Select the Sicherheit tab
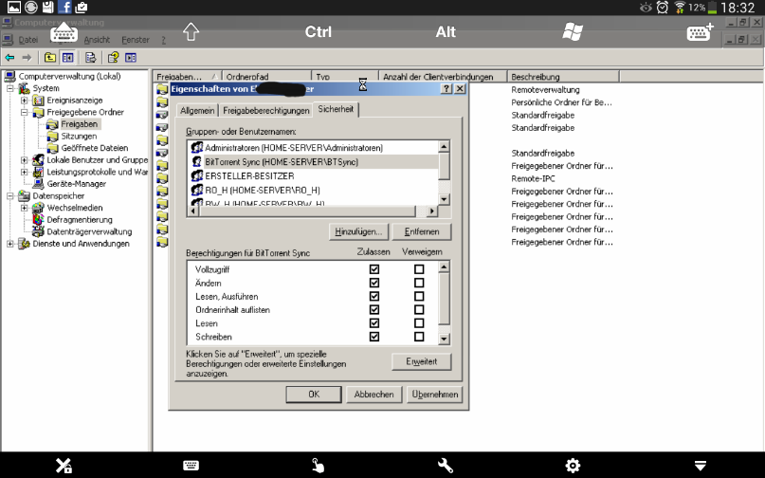This screenshot has height=478, width=765. point(336,109)
